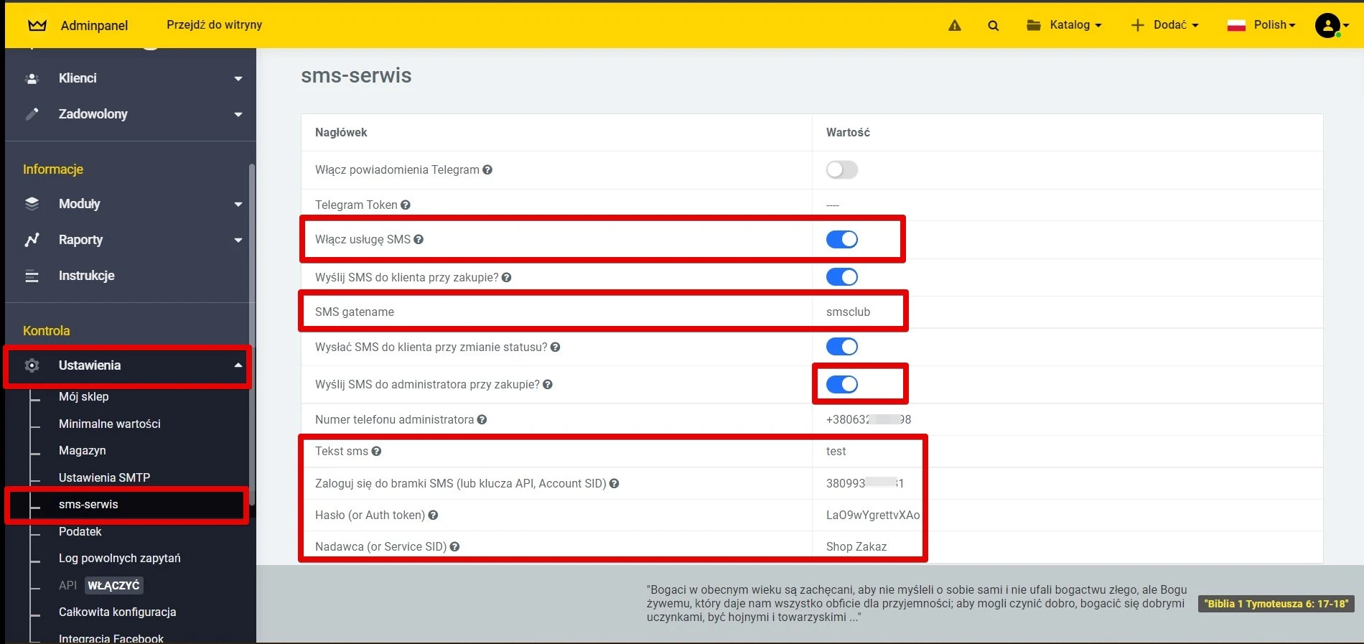Image resolution: width=1364 pixels, height=644 pixels.
Task: Open user account avatar menu
Action: [x=1330, y=25]
